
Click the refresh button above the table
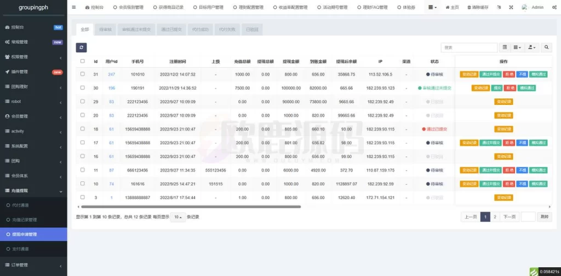[81, 48]
